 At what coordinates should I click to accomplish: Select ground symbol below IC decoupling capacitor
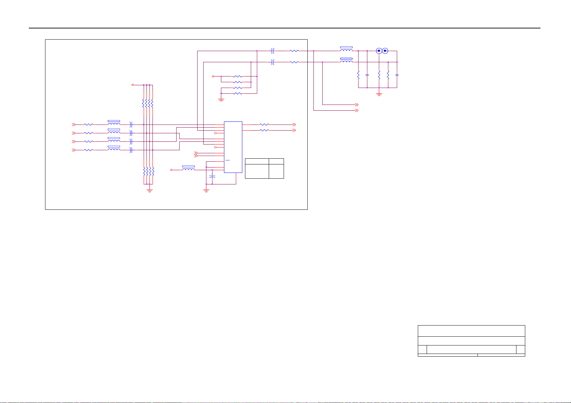(206, 191)
